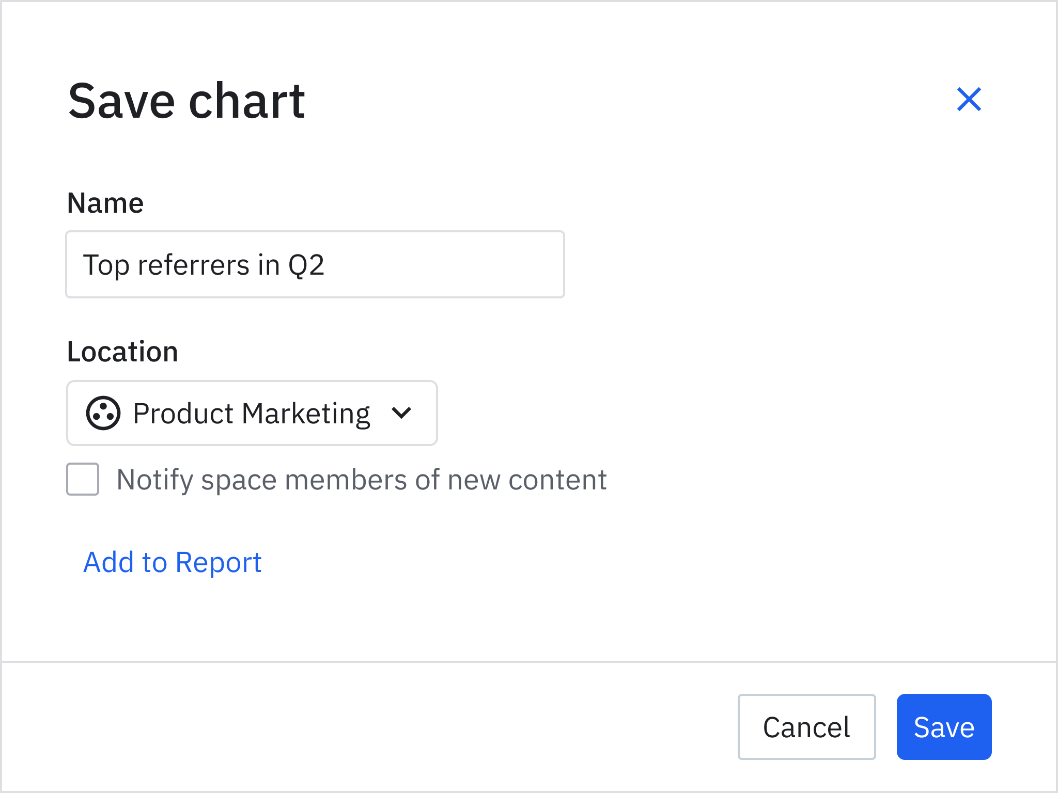Click the white 'Save' text label
The height and width of the screenshot is (793, 1058).
click(x=944, y=727)
